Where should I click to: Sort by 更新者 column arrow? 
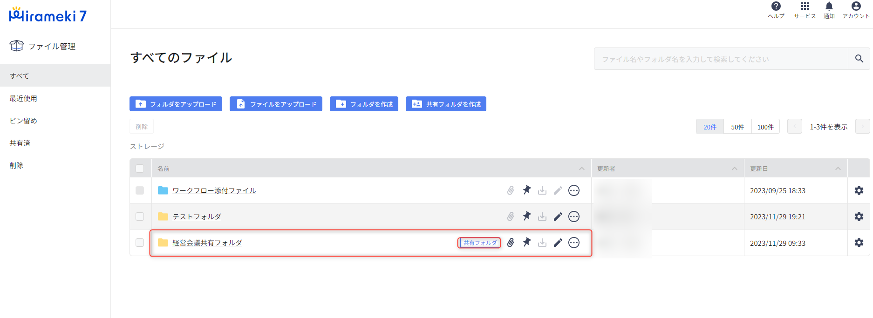734,169
